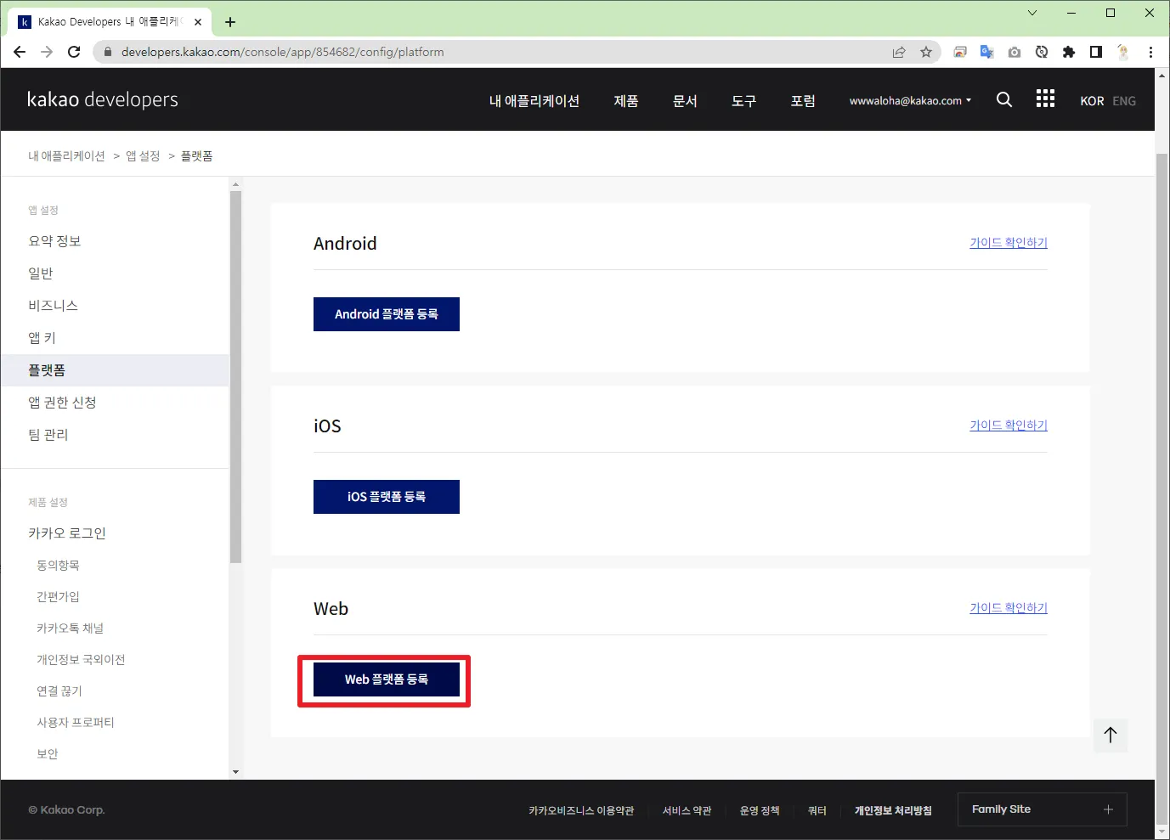Bookmark this page with the star icon
Image resolution: width=1170 pixels, height=840 pixels.
coord(926,52)
